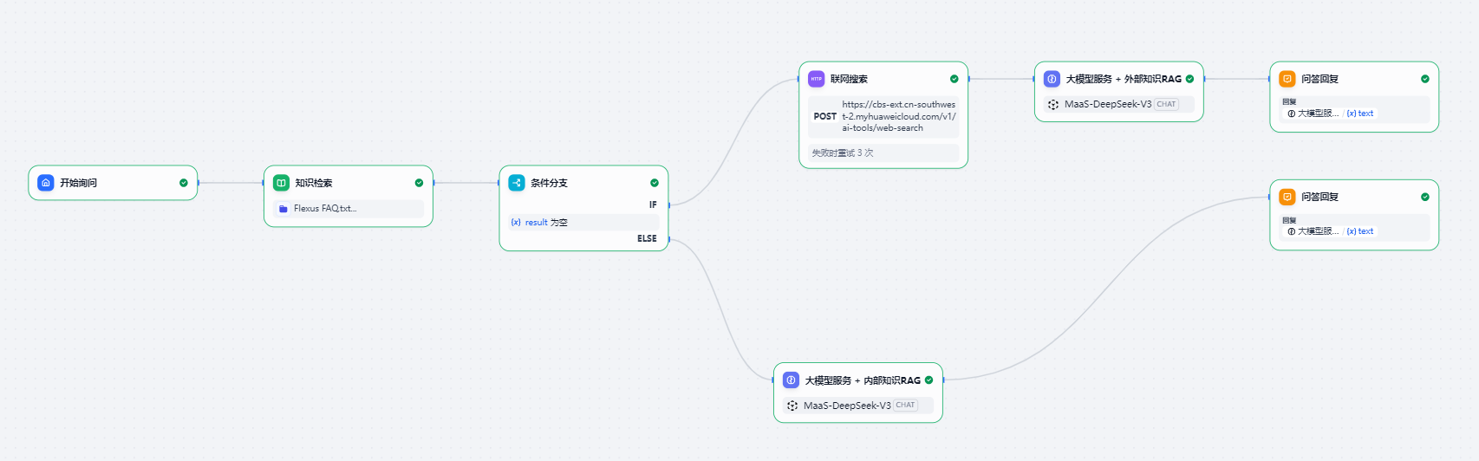This screenshot has width=1479, height=461.
Task: Click the green status check on 知识检索 node
Action: click(419, 183)
